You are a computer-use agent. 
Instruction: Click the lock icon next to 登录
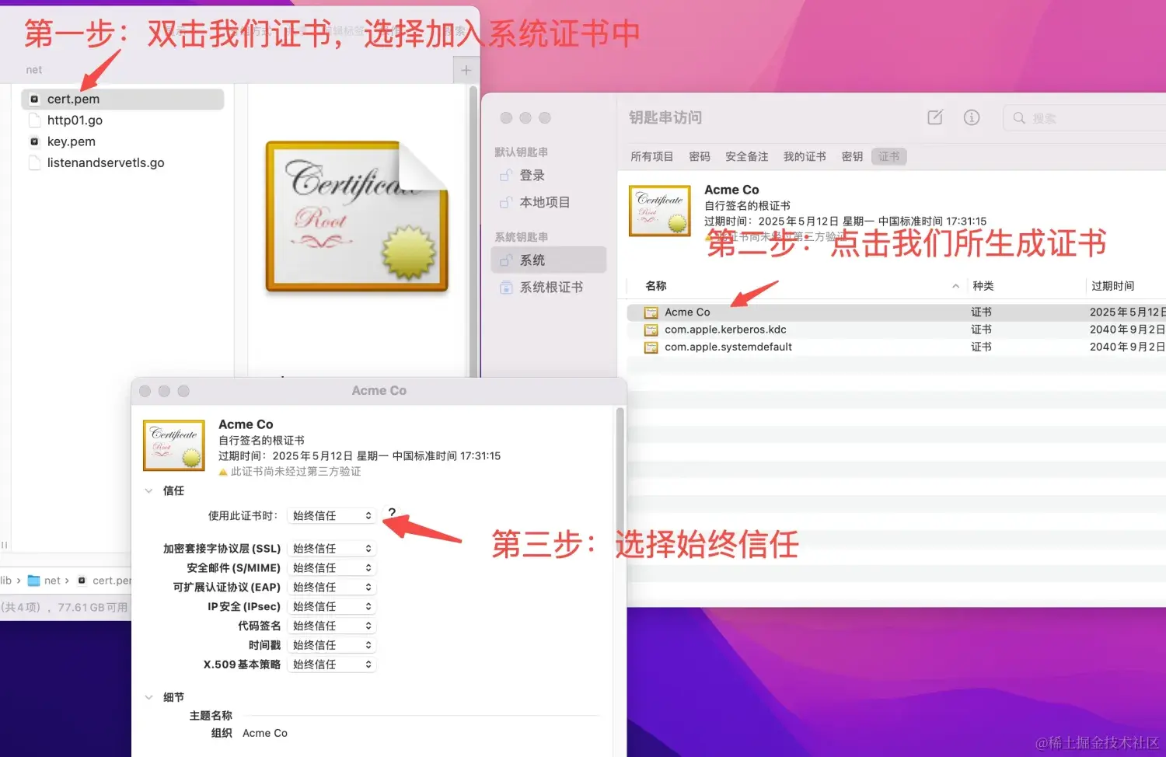tap(506, 176)
